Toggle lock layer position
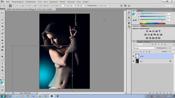Image resolution: width=175 pixels, height=98 pixels. tap(147, 52)
